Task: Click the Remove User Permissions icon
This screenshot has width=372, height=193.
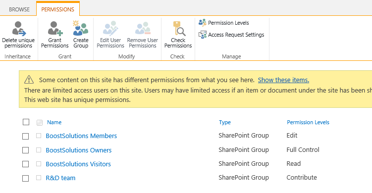Action: point(143,28)
